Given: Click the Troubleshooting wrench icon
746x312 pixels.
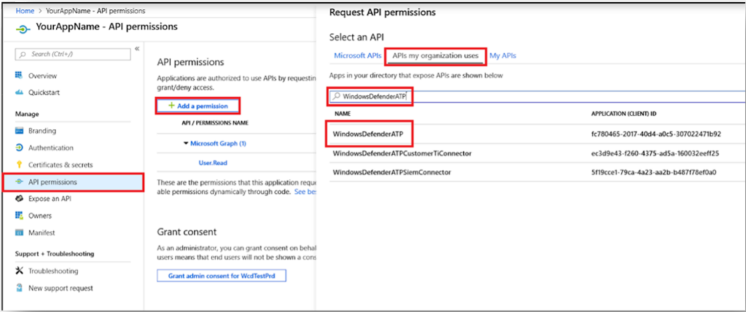Looking at the screenshot, I should [20, 270].
